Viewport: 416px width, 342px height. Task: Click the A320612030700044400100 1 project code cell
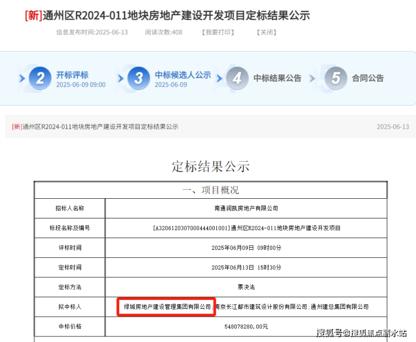tap(246, 228)
